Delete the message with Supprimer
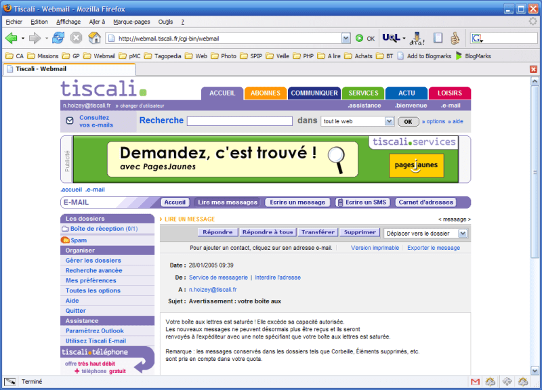 pyautogui.click(x=360, y=232)
